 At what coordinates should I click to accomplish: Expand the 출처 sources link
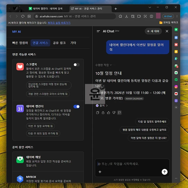(102, 106)
